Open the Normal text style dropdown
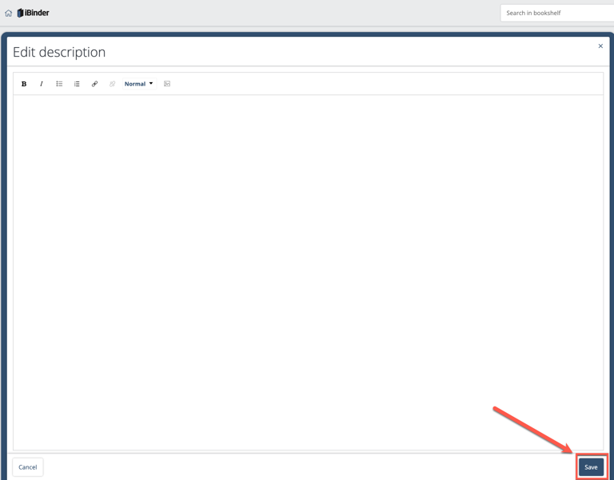The width and height of the screenshot is (614, 480). tap(135, 84)
